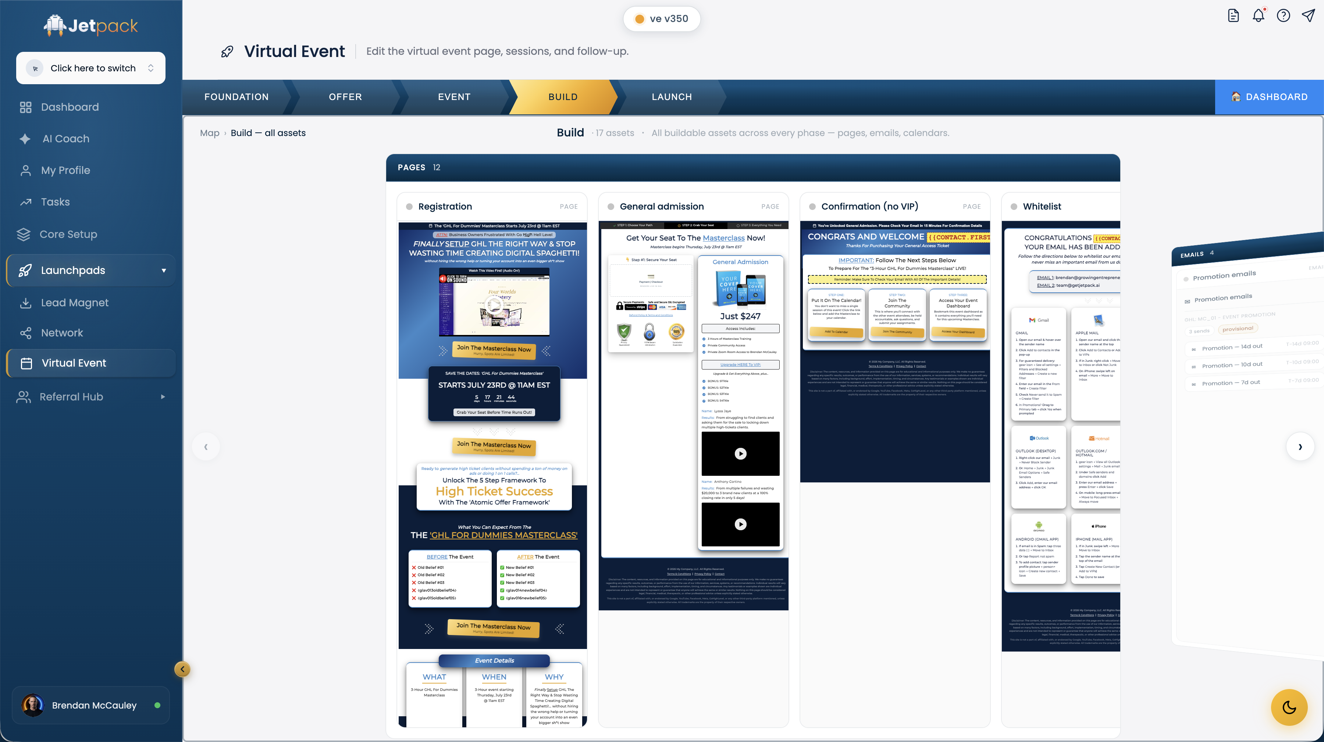Click the Launchpads rocket icon
The width and height of the screenshot is (1324, 742).
(x=25, y=270)
